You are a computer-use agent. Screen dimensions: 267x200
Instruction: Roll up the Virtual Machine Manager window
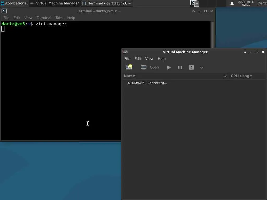tap(245, 52)
